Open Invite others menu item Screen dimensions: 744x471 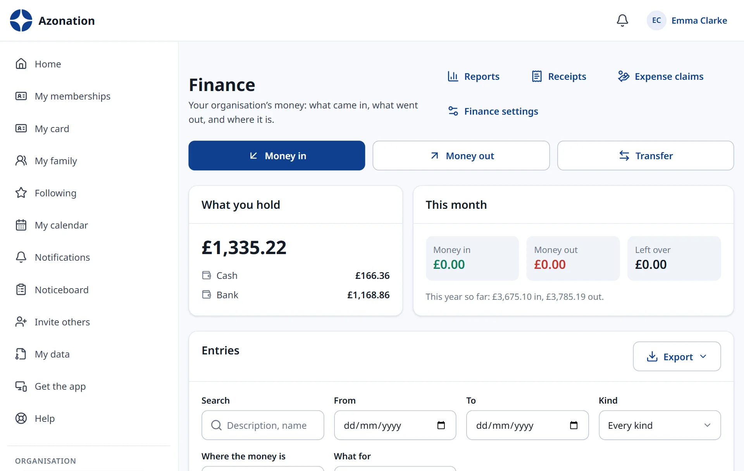point(89,321)
